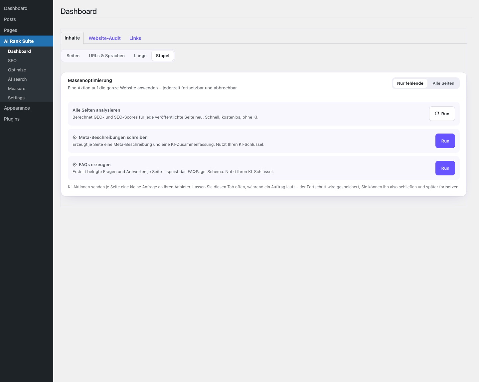The height and width of the screenshot is (382, 479).
Task: Select the Stapel sub-tab
Action: (x=163, y=56)
